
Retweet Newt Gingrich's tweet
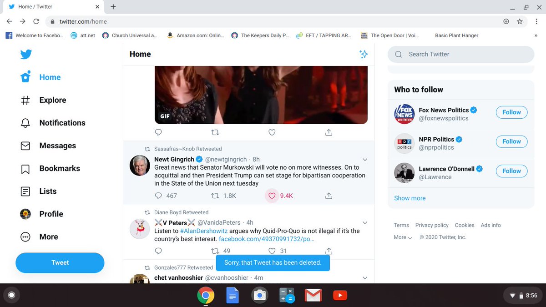click(x=215, y=196)
